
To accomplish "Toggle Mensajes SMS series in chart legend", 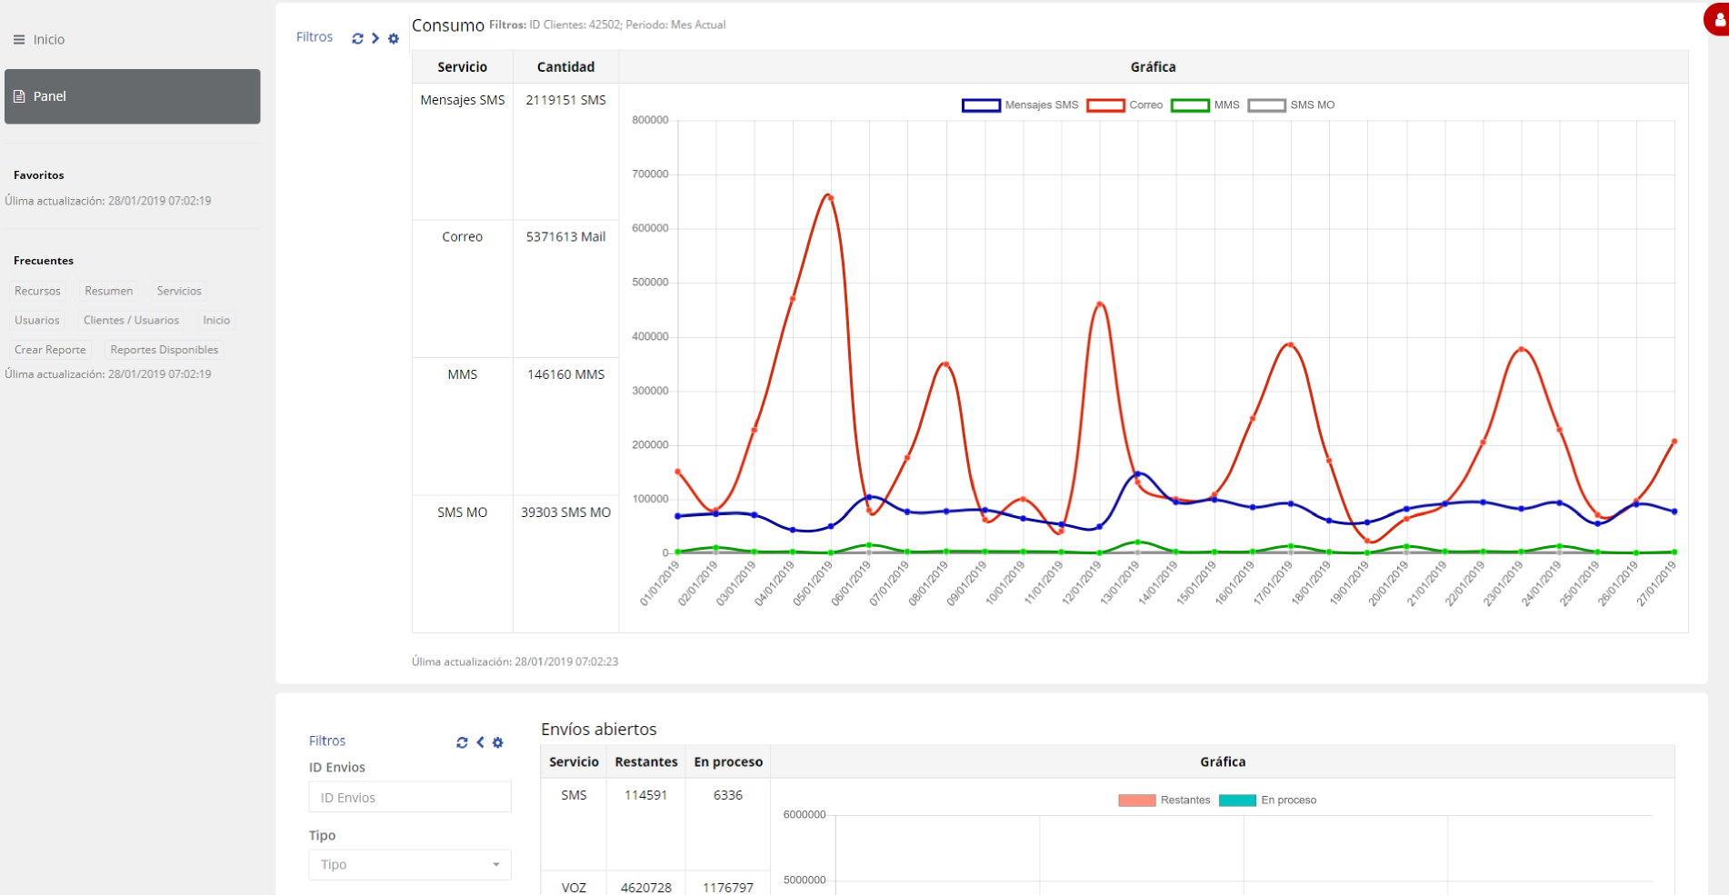I will pyautogui.click(x=1020, y=105).
